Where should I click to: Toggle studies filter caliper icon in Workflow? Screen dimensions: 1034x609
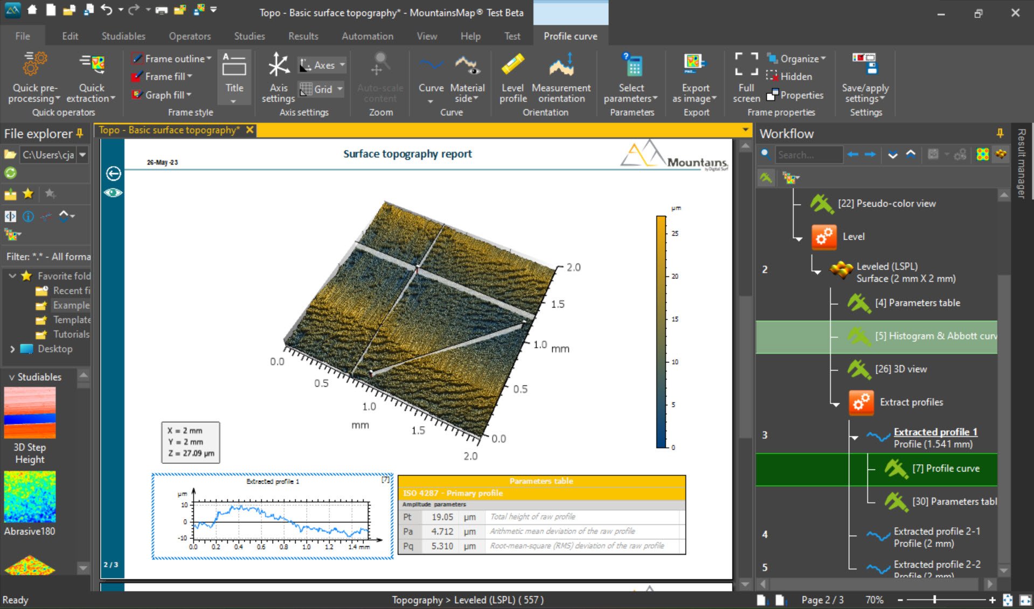766,177
